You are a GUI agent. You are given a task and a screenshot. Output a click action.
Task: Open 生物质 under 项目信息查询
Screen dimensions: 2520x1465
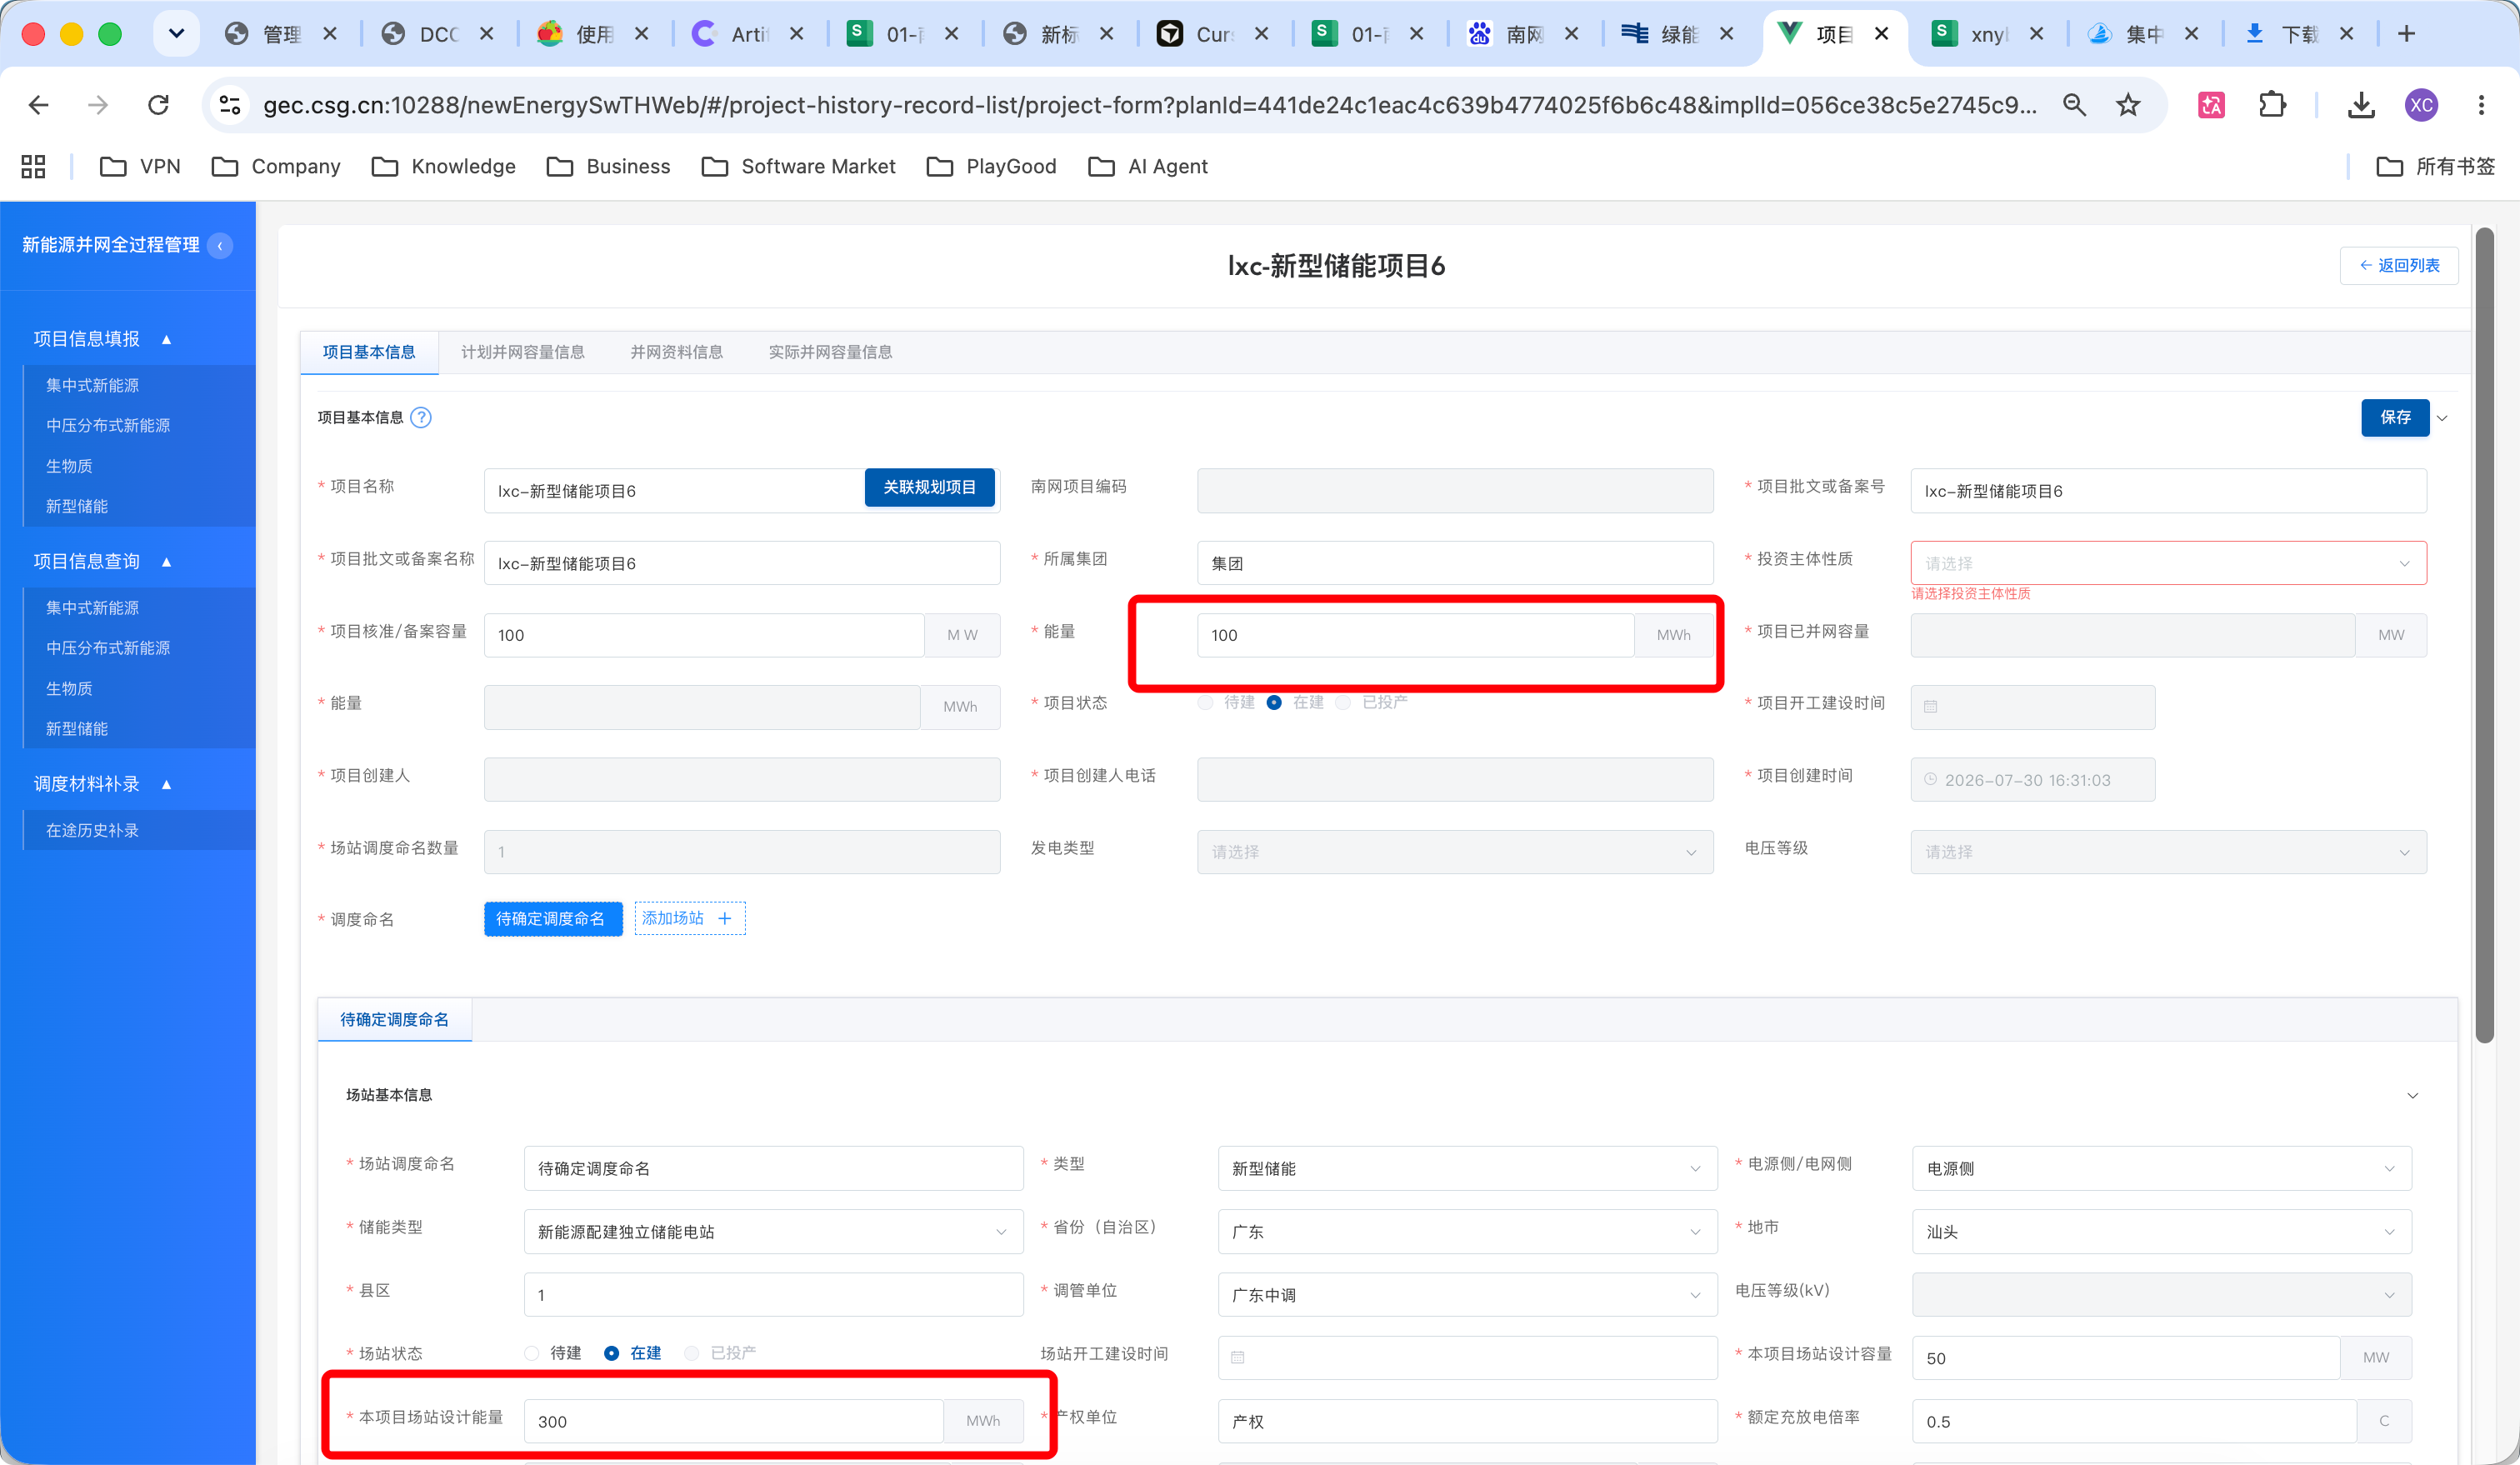click(69, 688)
